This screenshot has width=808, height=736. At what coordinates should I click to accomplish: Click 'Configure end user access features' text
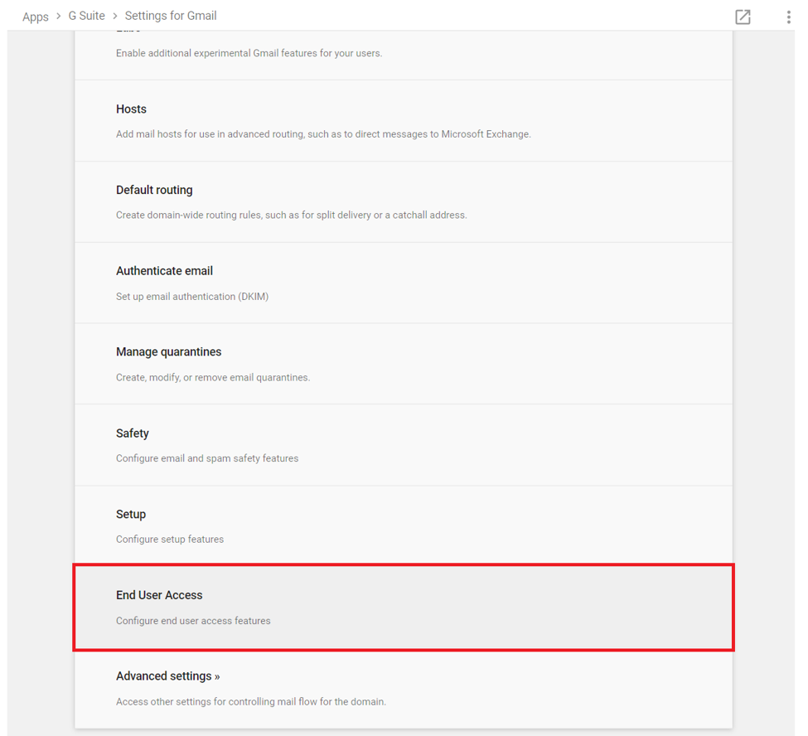tap(193, 621)
